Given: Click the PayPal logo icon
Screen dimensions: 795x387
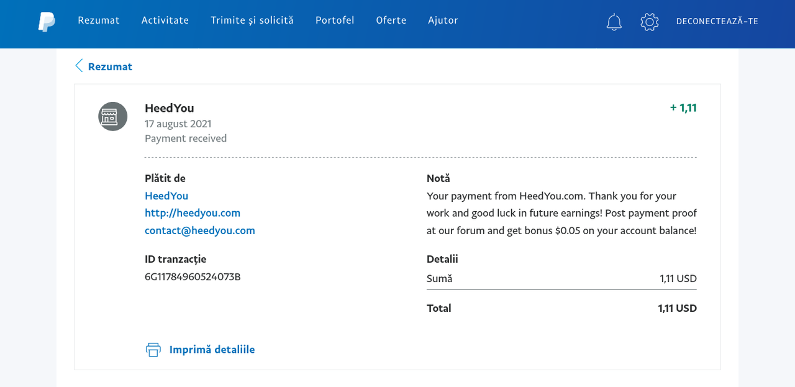Looking at the screenshot, I should (x=47, y=22).
